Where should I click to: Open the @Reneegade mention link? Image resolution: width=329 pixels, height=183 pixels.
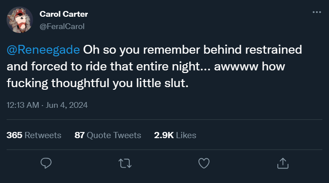coord(43,49)
